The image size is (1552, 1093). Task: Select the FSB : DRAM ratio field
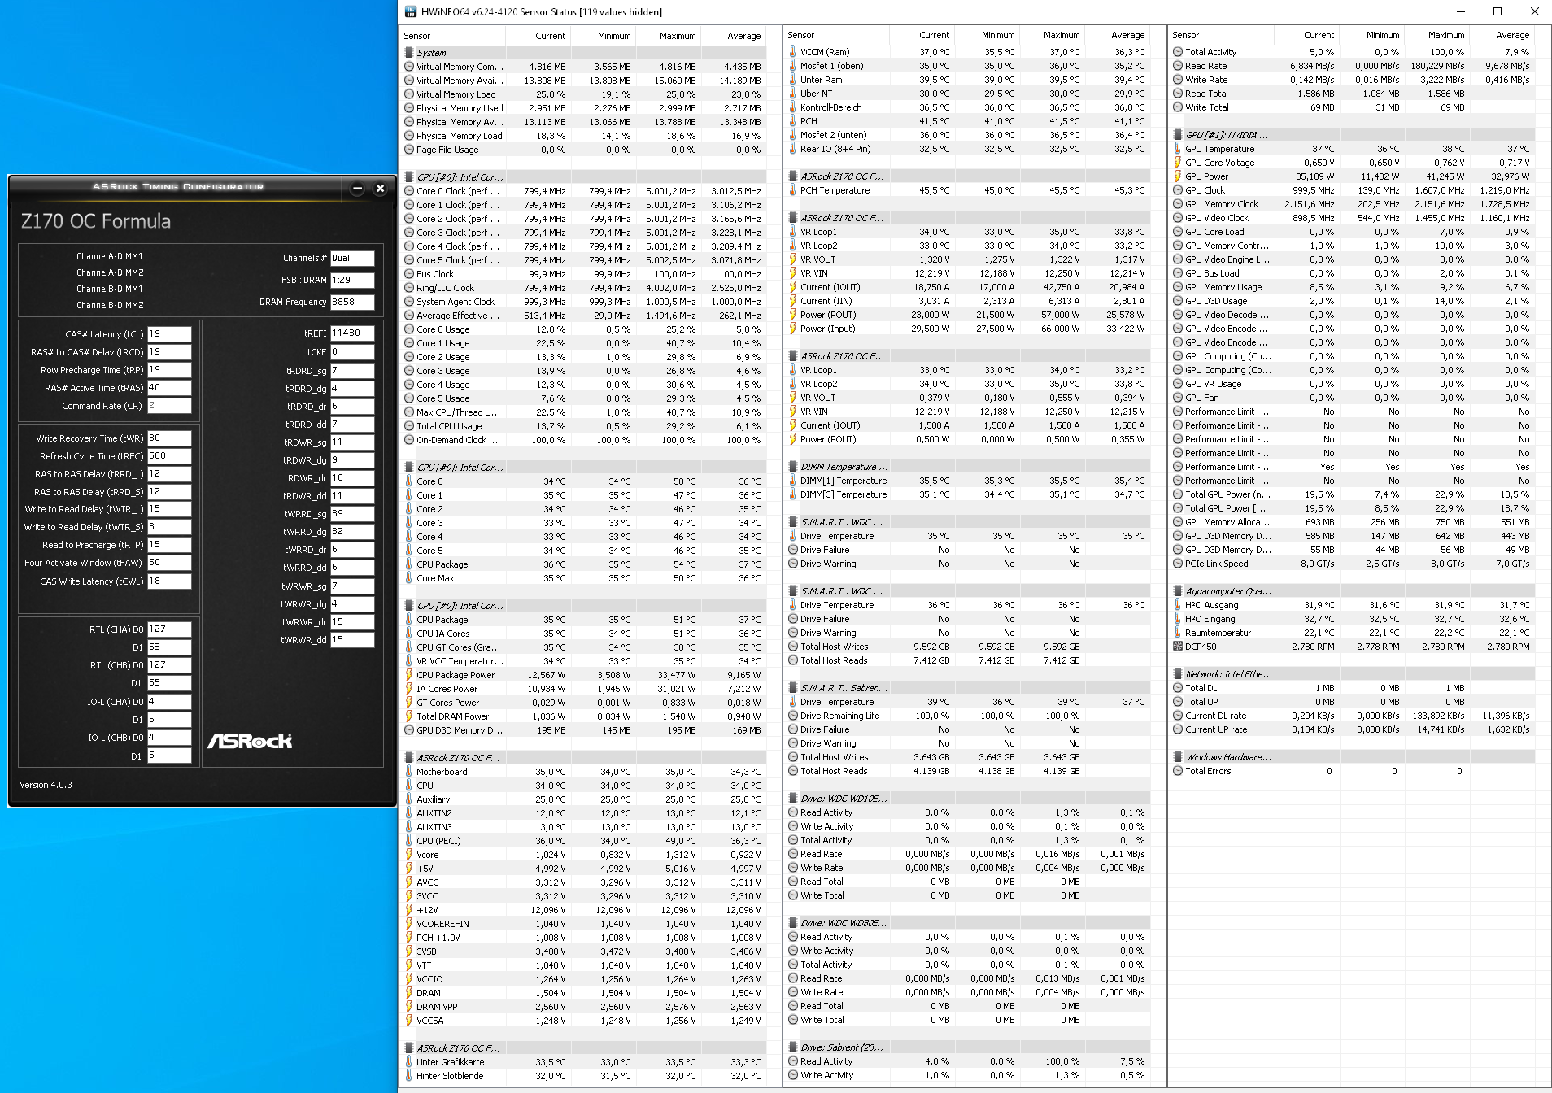(352, 280)
